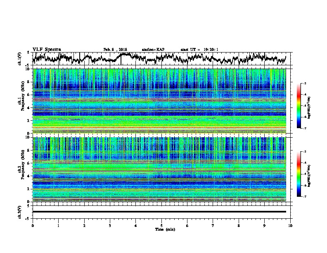The width and height of the screenshot is (327, 253).
Task: Click the ch.1 spectrogram panel
Action: (x=159, y=101)
